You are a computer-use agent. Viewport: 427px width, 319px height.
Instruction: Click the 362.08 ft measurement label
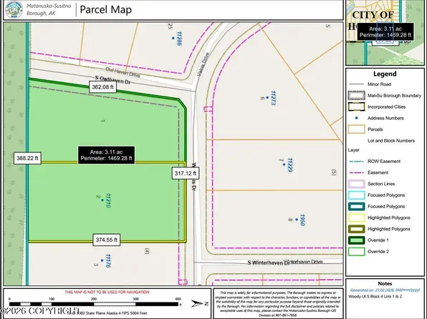click(x=102, y=87)
